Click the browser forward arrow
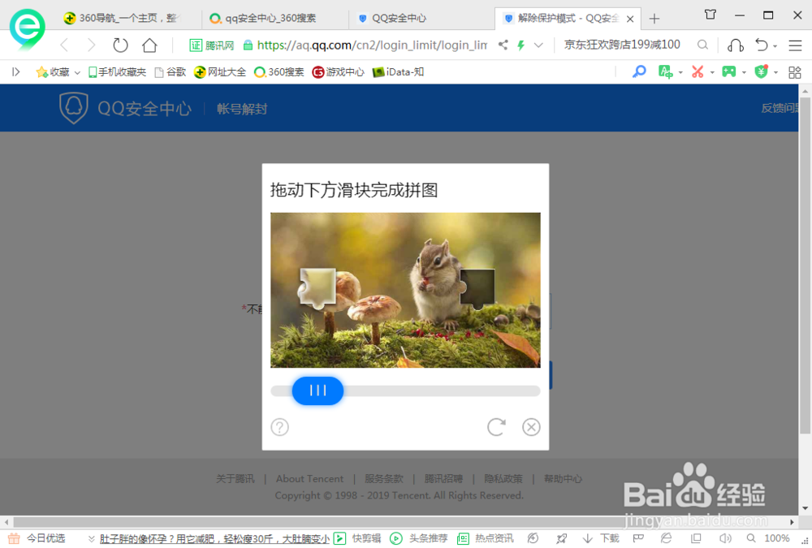This screenshot has height=548, width=812. [91, 45]
